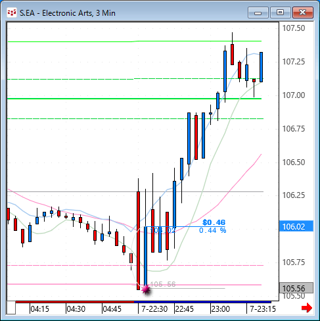This screenshot has height=321, width=320.
Task: Click the 22:45 time axis label
Action: (185, 309)
